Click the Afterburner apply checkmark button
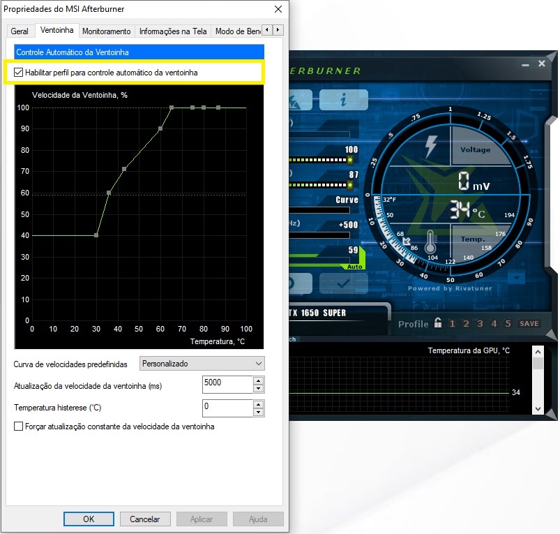The width and height of the screenshot is (560, 534). point(343,283)
